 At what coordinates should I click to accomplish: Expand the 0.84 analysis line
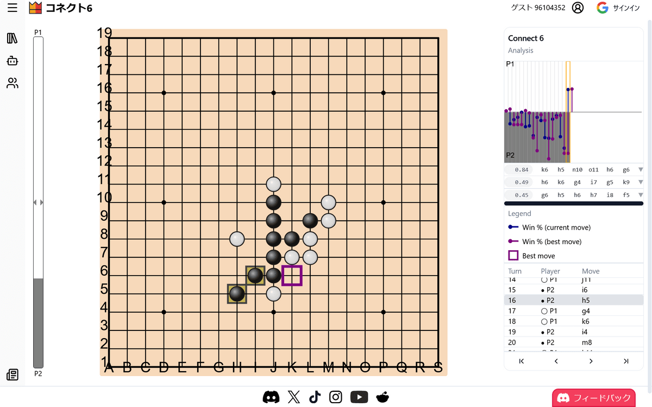click(x=641, y=170)
